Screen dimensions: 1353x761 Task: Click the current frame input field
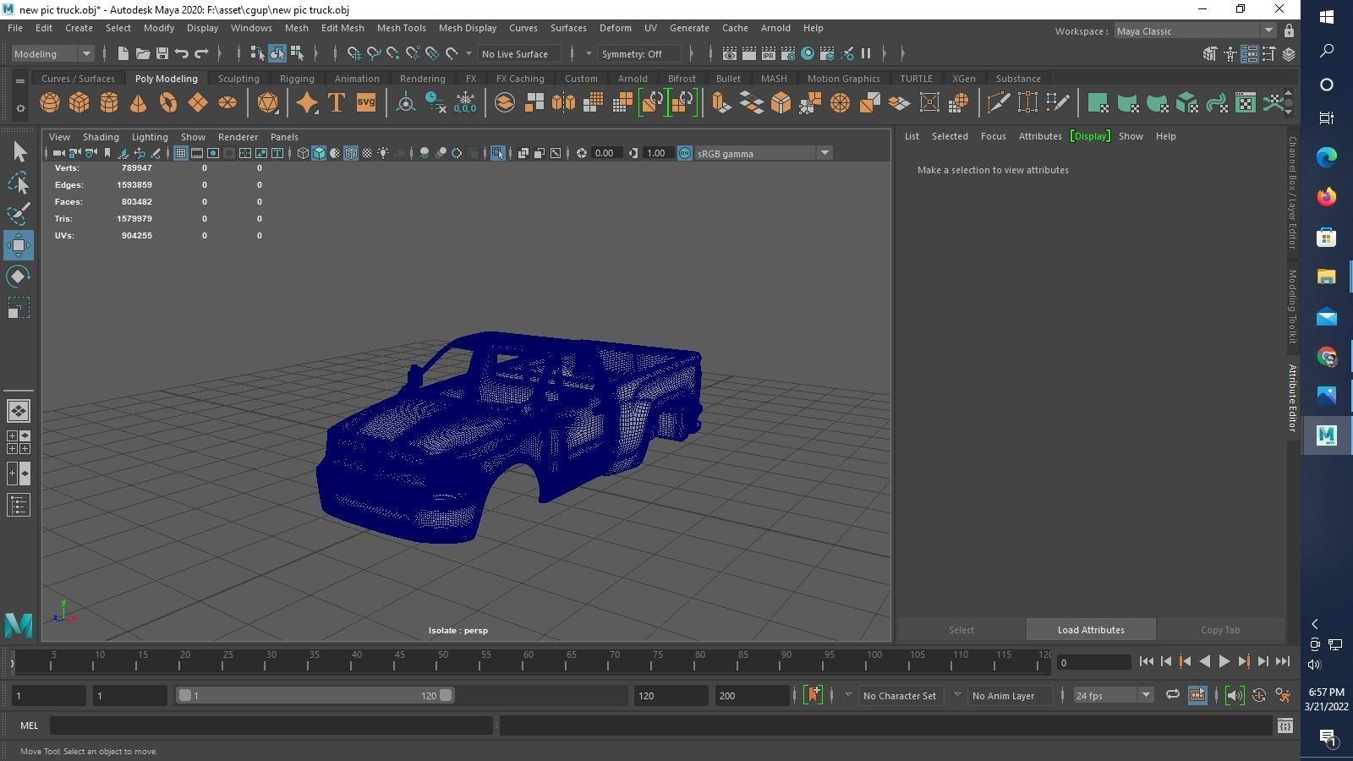coord(1094,662)
